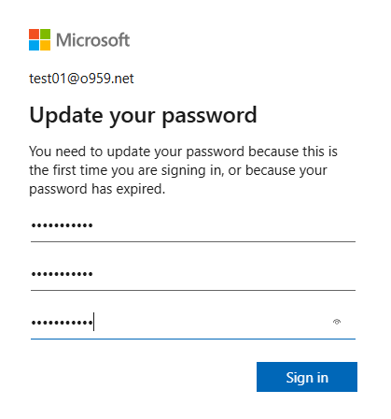This screenshot has width=391, height=419.
Task: Click the masked dots in the middle field
Action: (x=62, y=274)
